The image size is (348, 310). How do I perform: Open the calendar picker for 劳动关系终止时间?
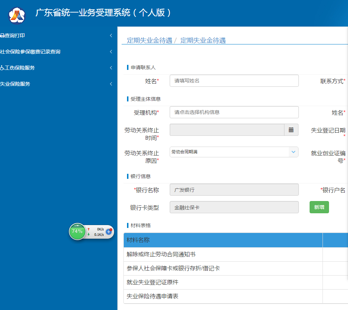pos(291,130)
